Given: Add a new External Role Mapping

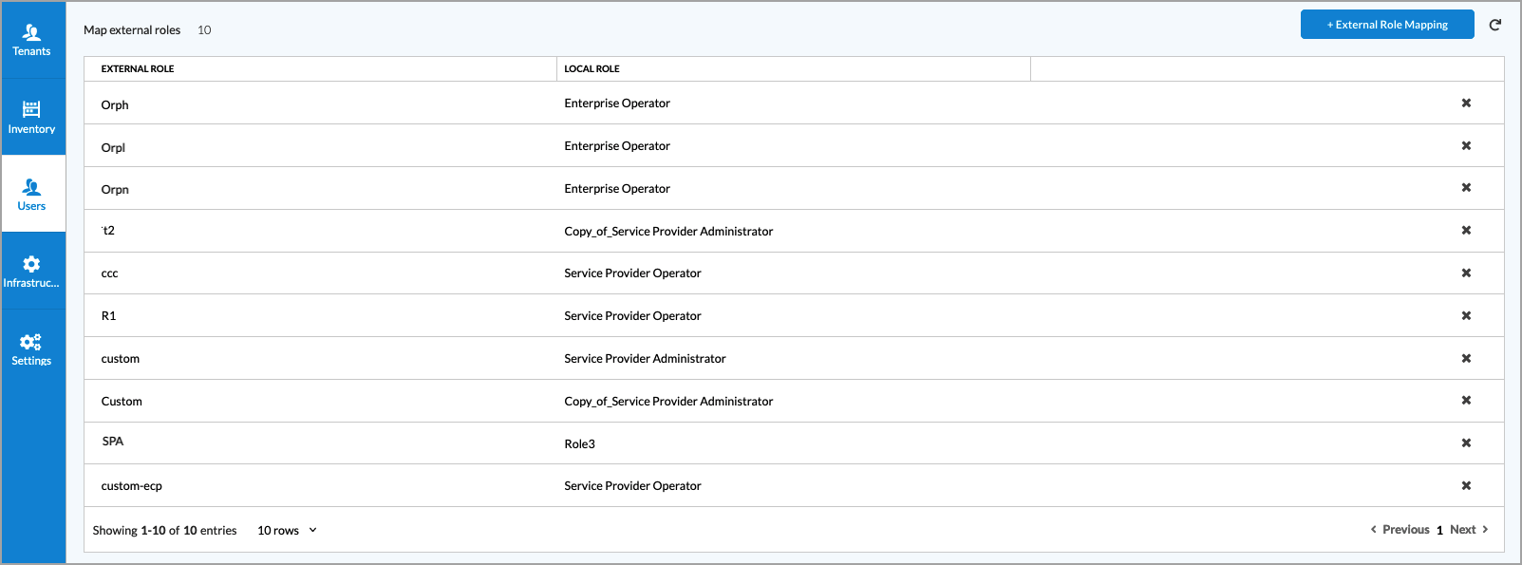Looking at the screenshot, I should point(1387,25).
